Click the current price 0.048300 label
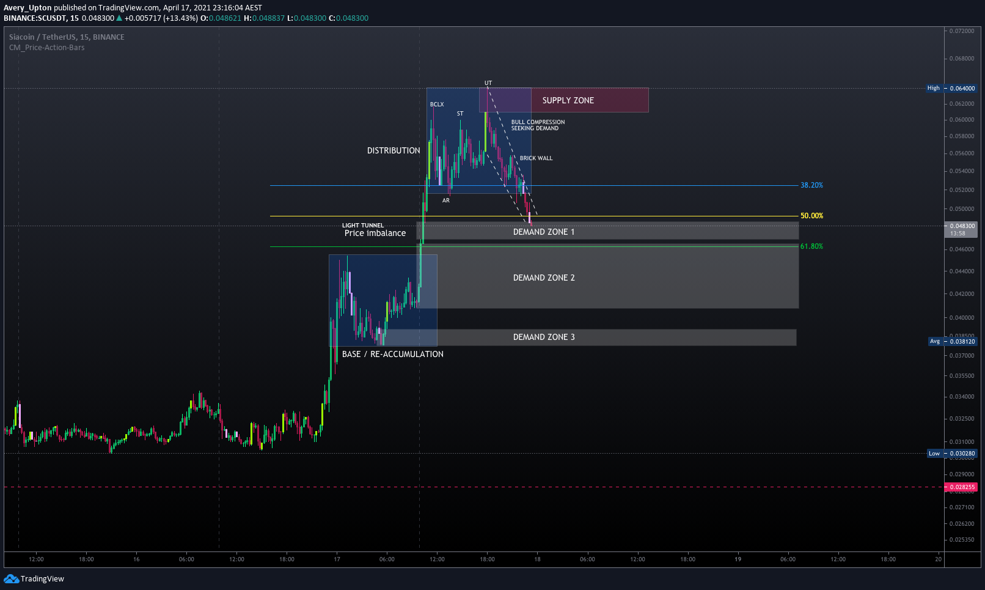 point(961,229)
